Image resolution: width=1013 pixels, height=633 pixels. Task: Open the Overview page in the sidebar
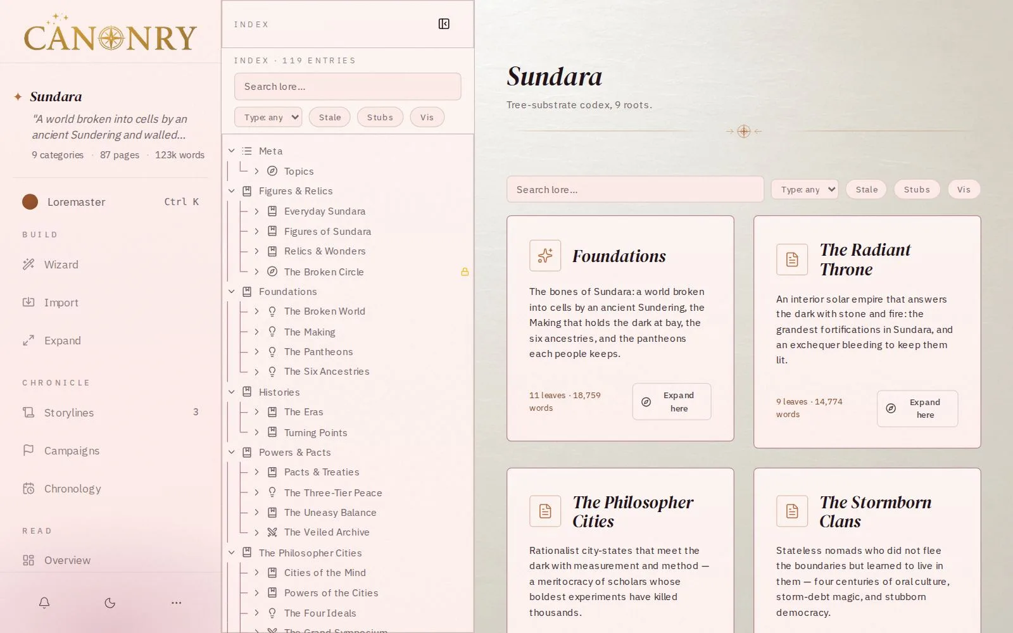pyautogui.click(x=111, y=560)
